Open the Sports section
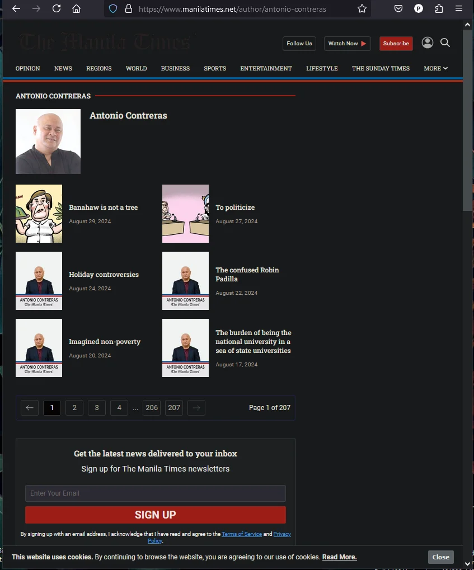474x570 pixels. [x=215, y=68]
